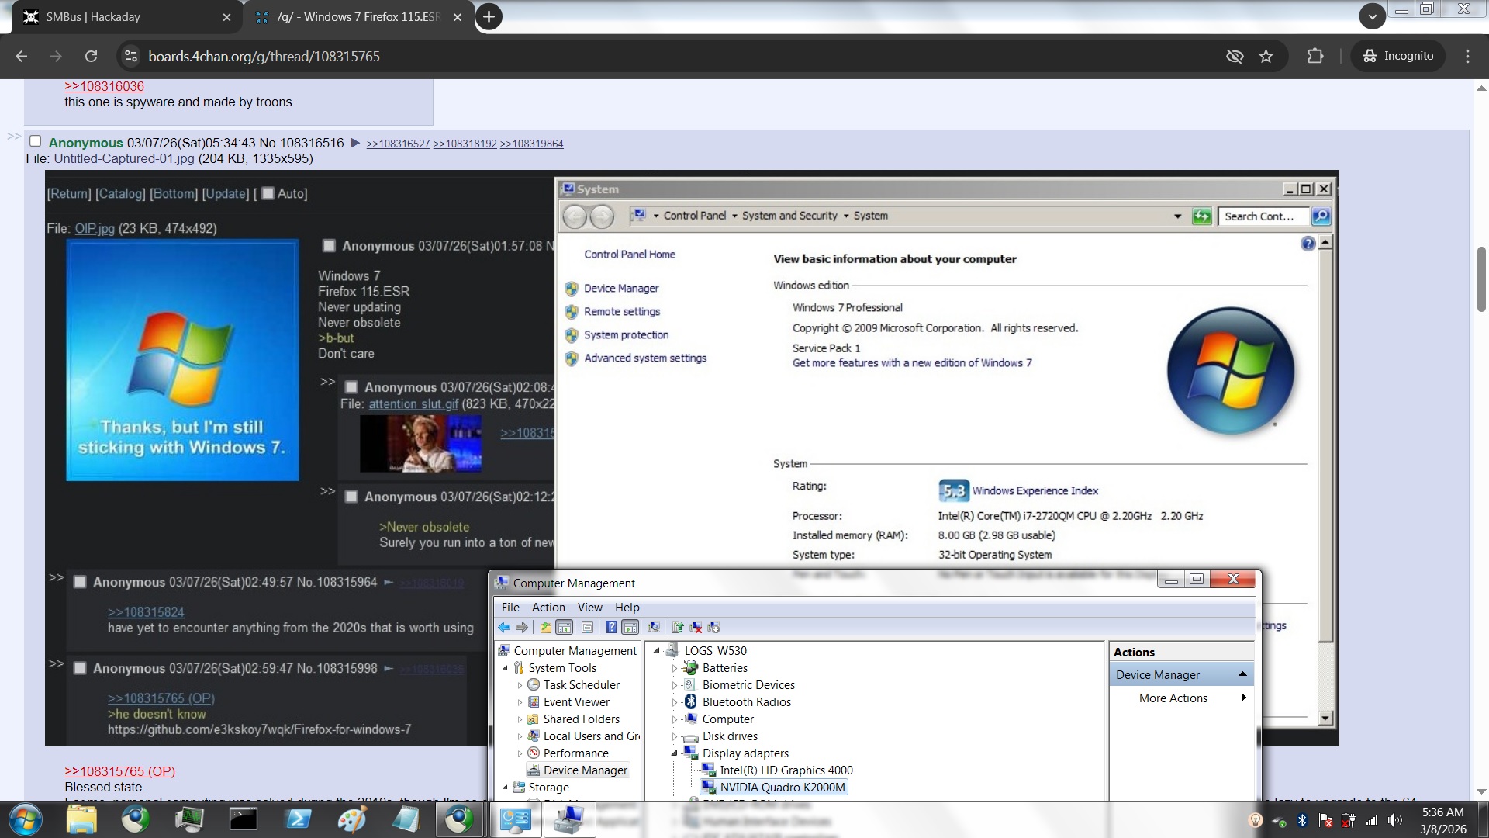This screenshot has height=838, width=1489.
Task: Follow the >>108316036 quote link
Action: pos(104,86)
